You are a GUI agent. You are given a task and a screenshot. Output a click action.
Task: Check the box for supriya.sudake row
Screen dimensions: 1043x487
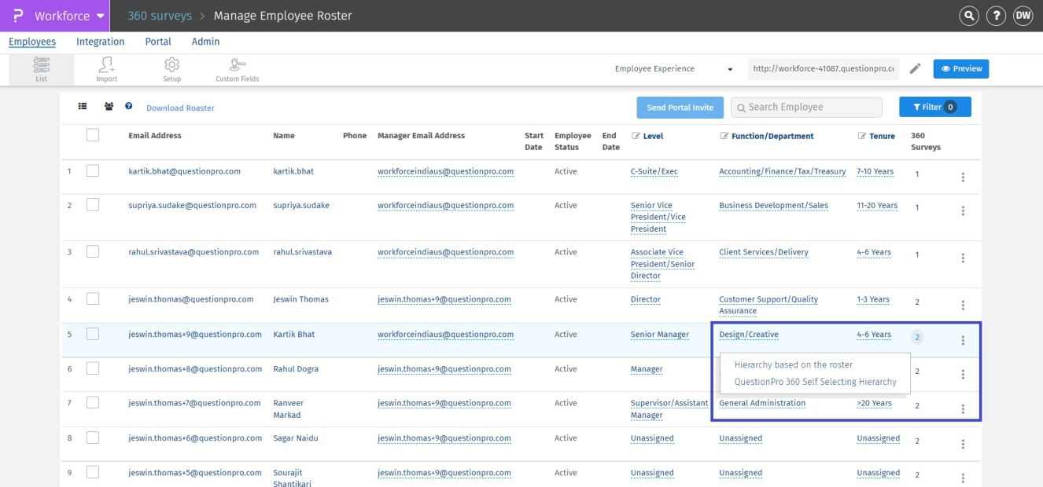click(x=93, y=205)
